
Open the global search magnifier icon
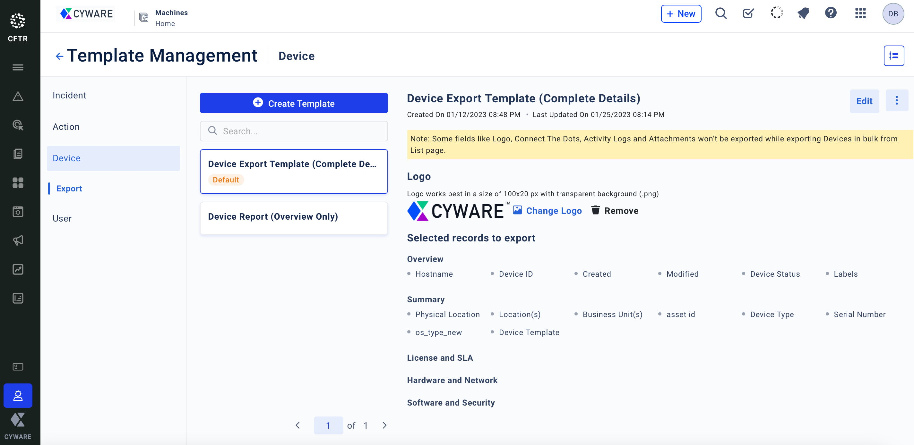click(720, 13)
